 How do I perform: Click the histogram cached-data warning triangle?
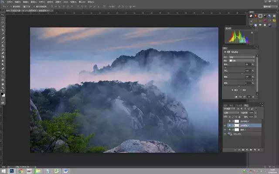point(252,33)
